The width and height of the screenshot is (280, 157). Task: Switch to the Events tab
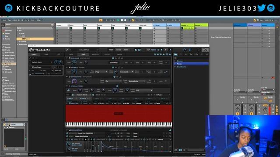[x=107, y=54]
